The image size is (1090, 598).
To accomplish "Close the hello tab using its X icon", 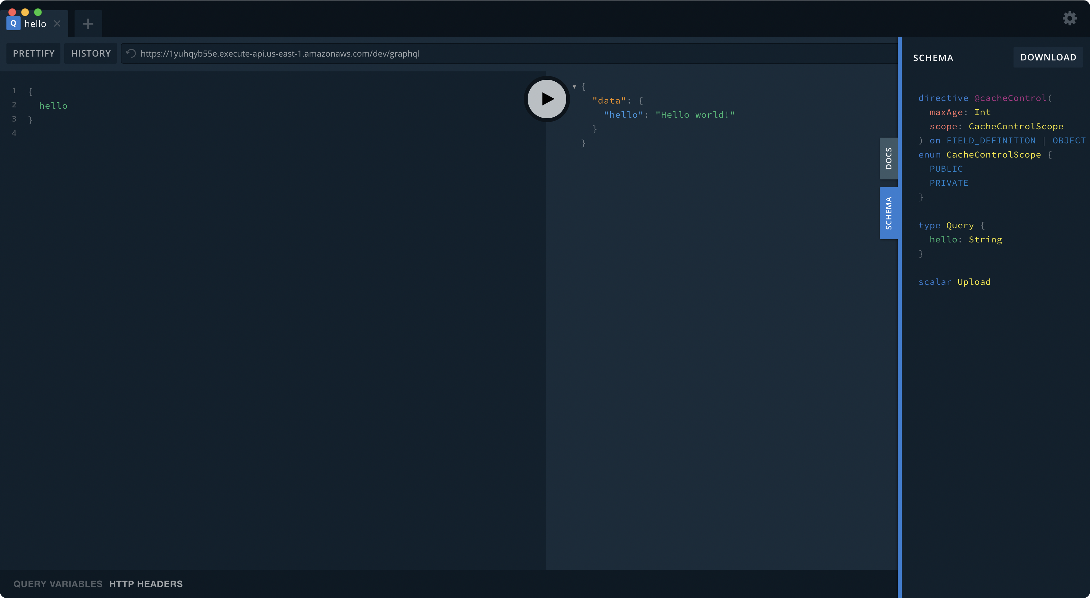I will pos(57,24).
